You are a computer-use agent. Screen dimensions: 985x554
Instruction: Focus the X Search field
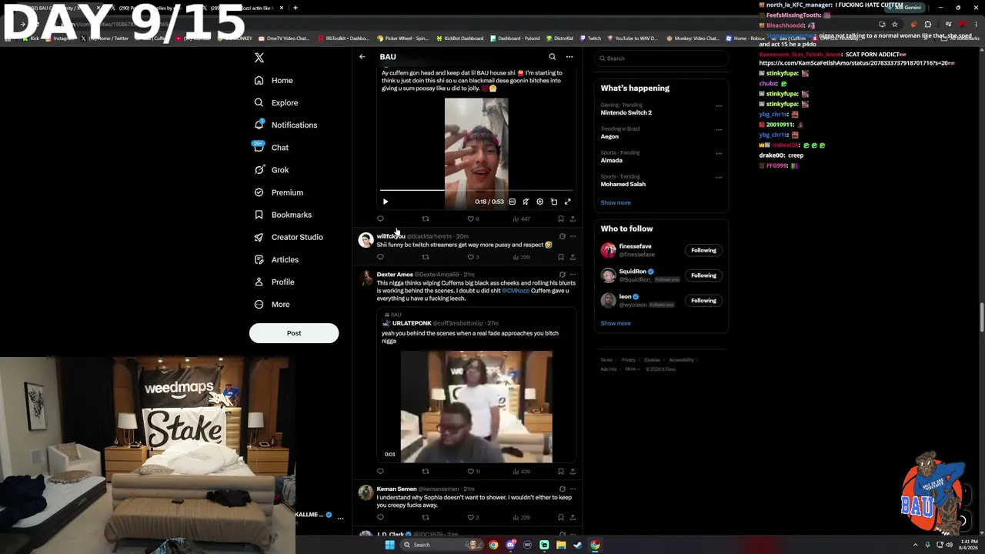662,58
